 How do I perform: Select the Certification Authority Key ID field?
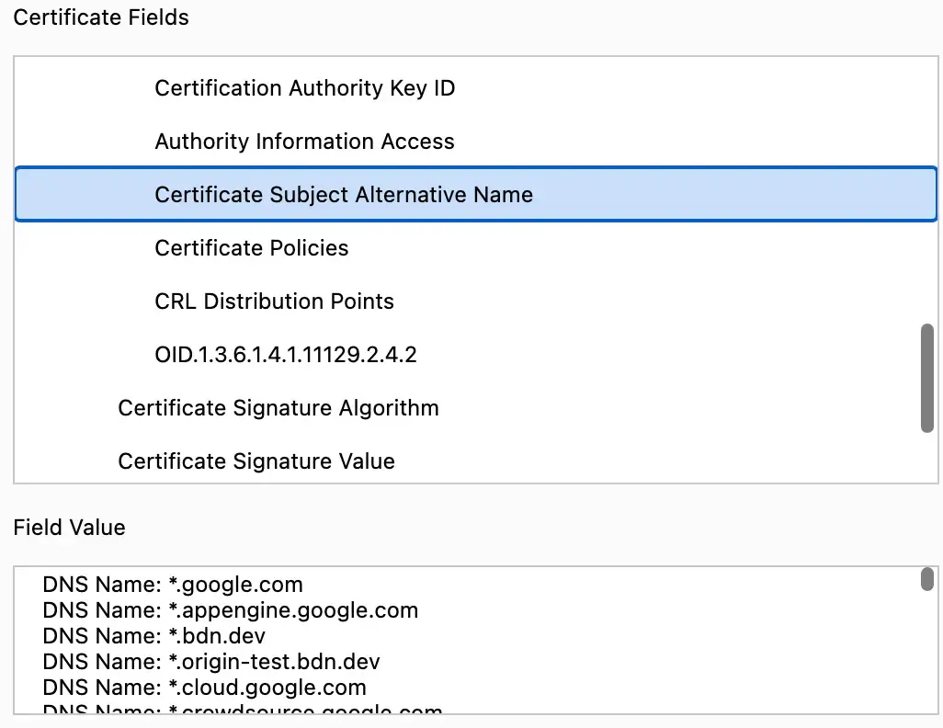pyautogui.click(x=303, y=88)
